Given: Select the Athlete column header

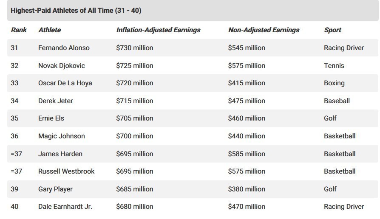Looking at the screenshot, I should 49,30.
